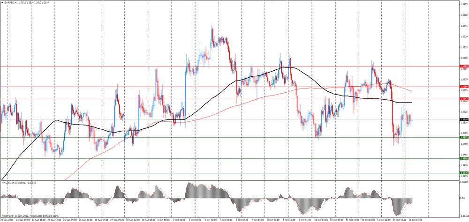The image size is (469, 222).
Task: Click the red 1.3543 resistance price label
Action: [x=464, y=99]
